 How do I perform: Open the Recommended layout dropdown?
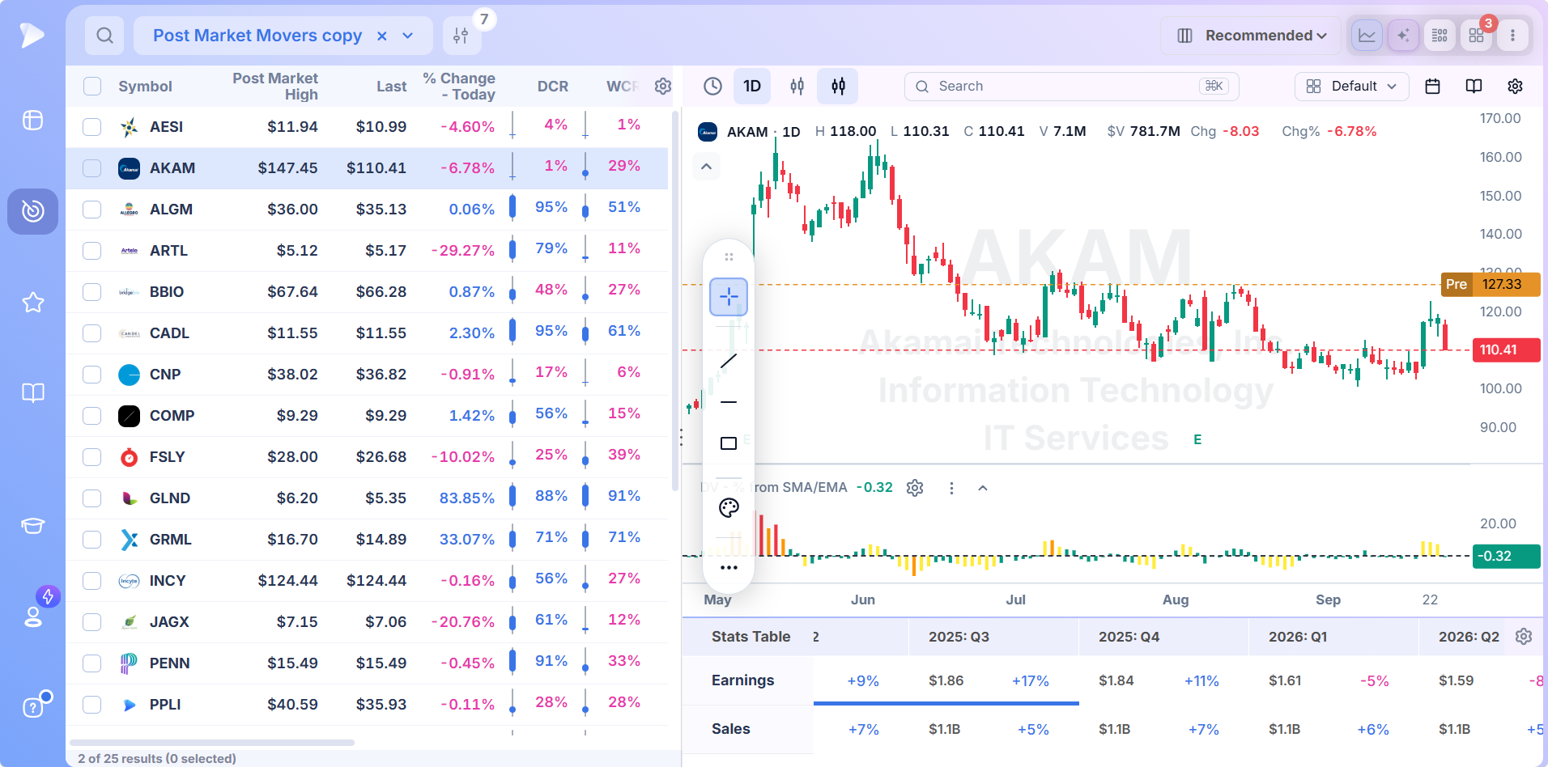tap(1251, 36)
